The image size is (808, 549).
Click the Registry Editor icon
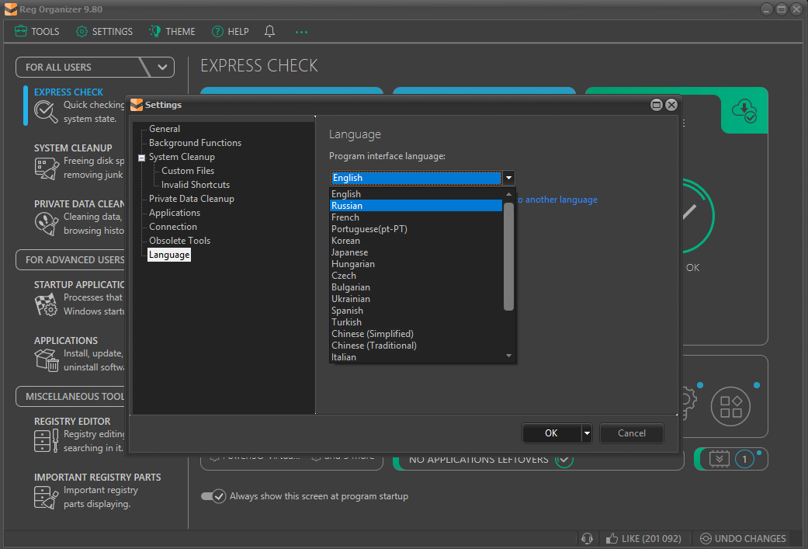46,441
